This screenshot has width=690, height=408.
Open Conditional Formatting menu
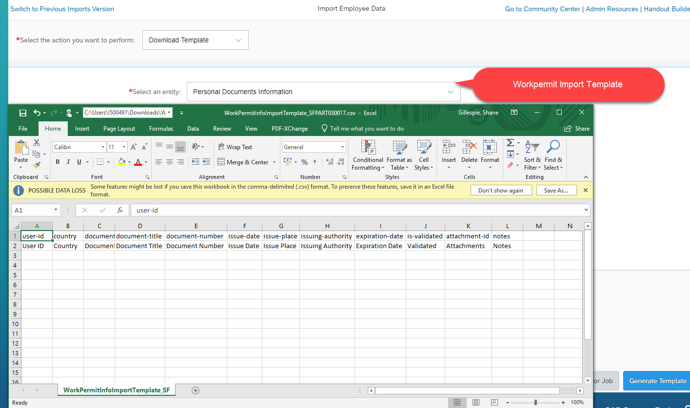[368, 155]
